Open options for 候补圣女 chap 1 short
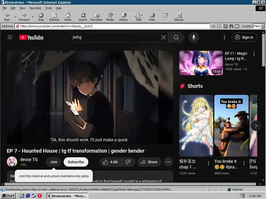 click(x=209, y=163)
